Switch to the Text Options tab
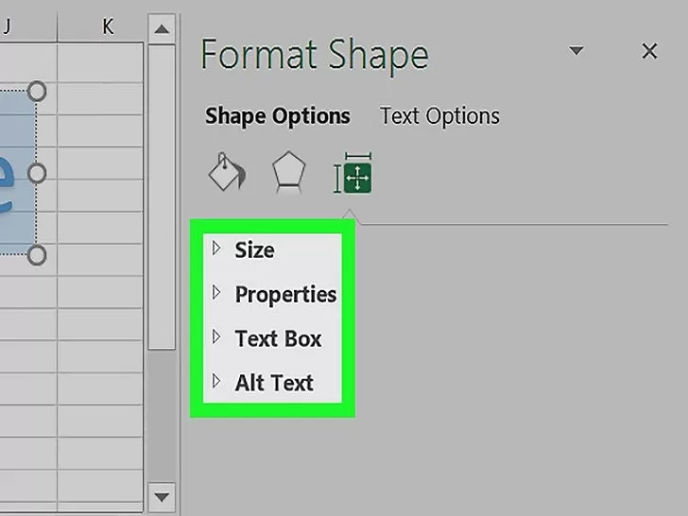Viewport: 688px width, 516px height. [439, 116]
